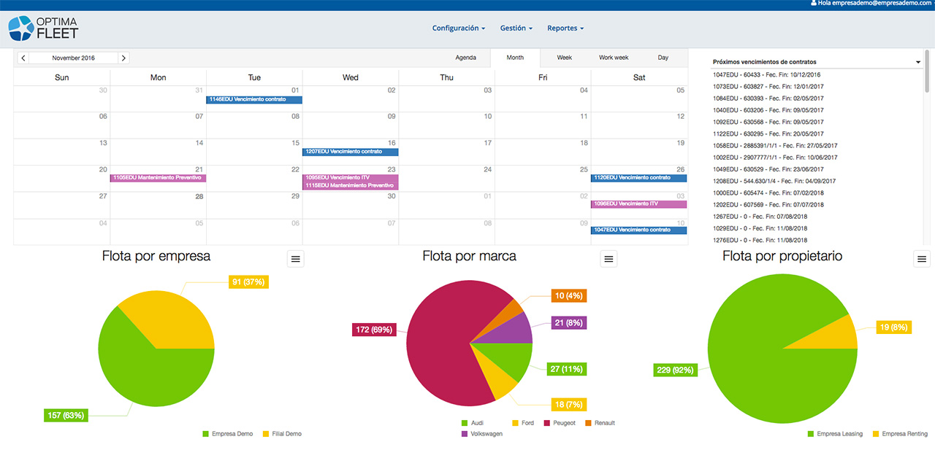
Task: Collapse Próximos vencimientos de contratos panel arrow
Action: pyautogui.click(x=918, y=63)
